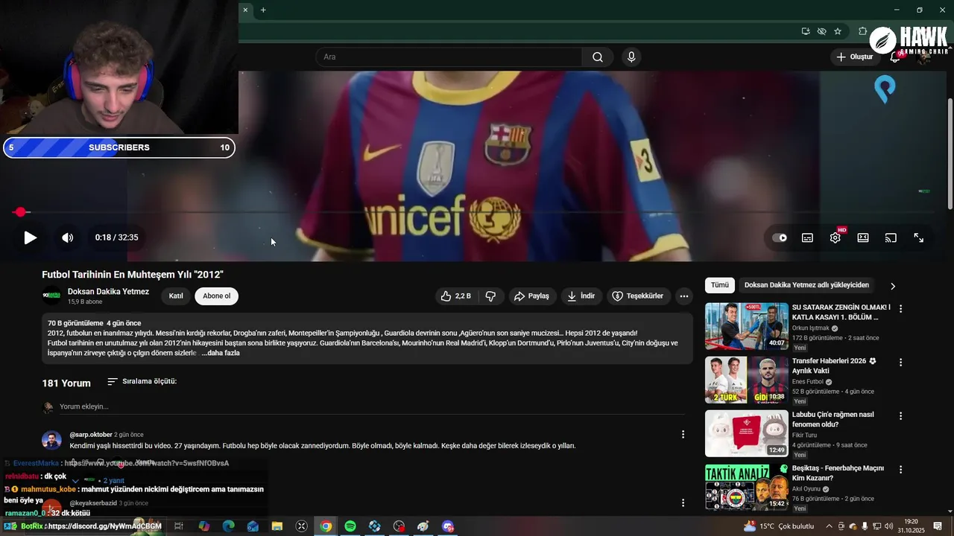Switch to theater mode in the player
The image size is (954, 536).
pyautogui.click(x=863, y=237)
